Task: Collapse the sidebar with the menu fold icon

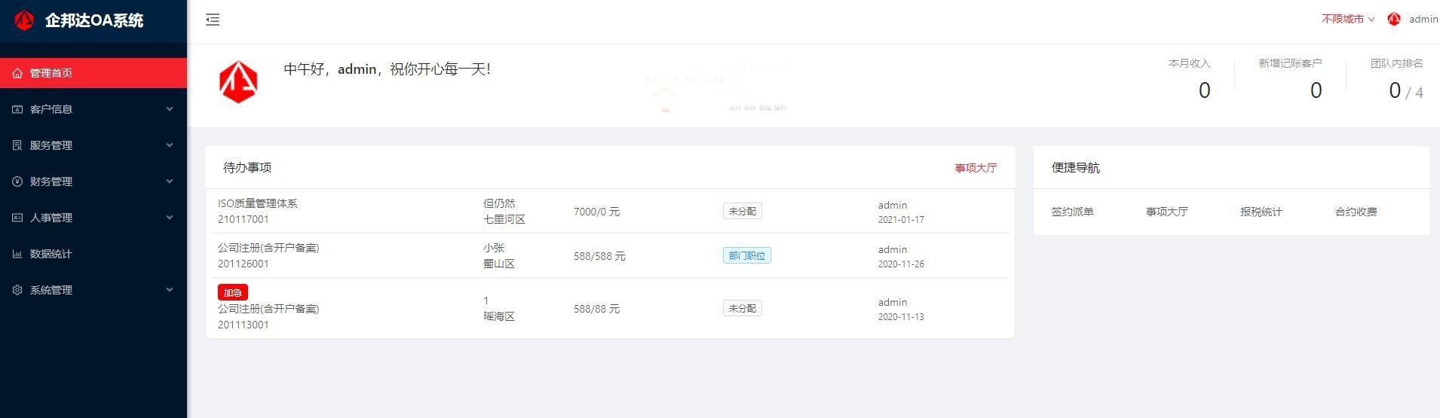Action: [213, 20]
